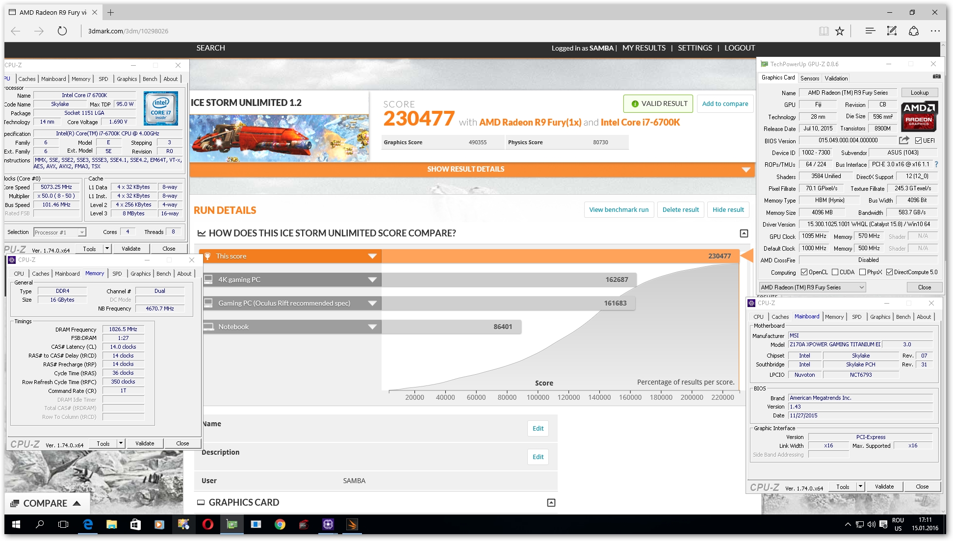Image resolution: width=953 pixels, height=541 pixels.
Task: Open Edge share icon
Action: (x=913, y=31)
